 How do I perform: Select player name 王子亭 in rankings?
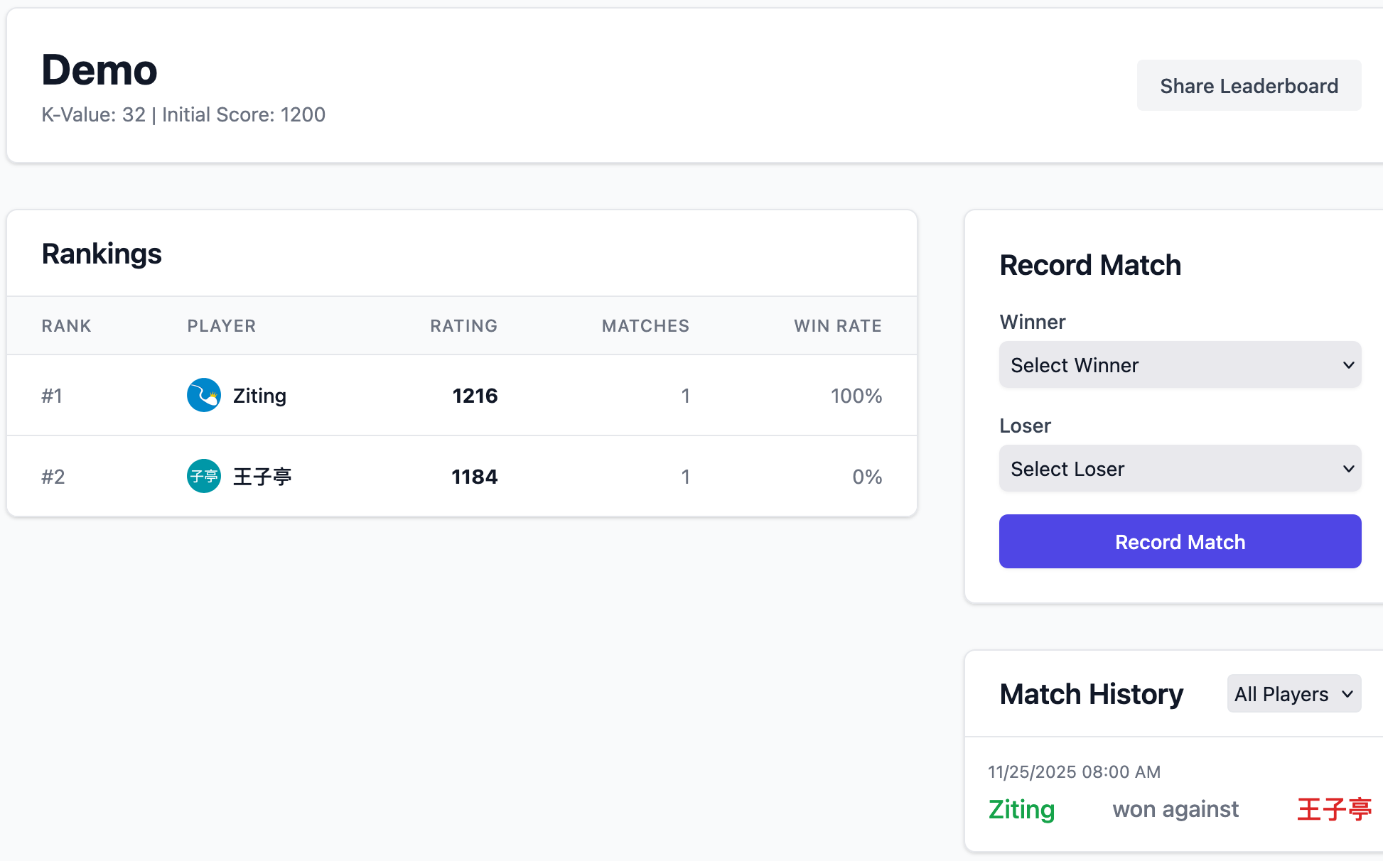262,477
